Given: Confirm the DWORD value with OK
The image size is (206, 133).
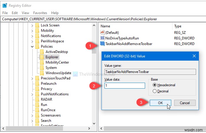Looking at the screenshot, I should click(x=160, y=103).
